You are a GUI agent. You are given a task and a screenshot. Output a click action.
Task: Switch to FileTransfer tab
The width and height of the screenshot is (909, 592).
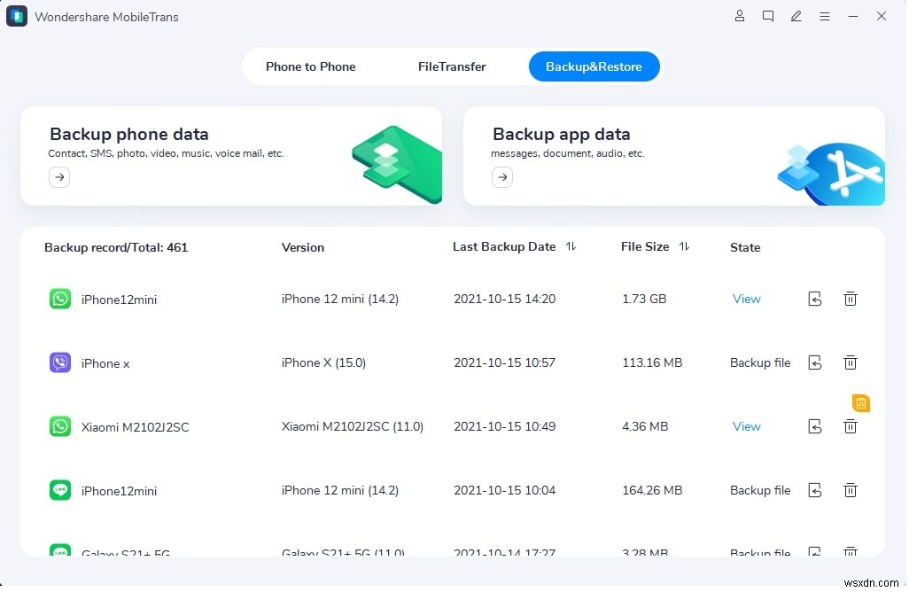pos(452,66)
